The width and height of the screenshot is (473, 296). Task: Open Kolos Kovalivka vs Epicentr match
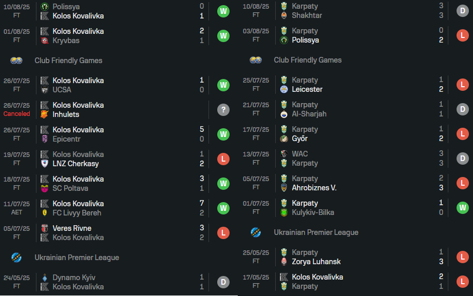118,134
